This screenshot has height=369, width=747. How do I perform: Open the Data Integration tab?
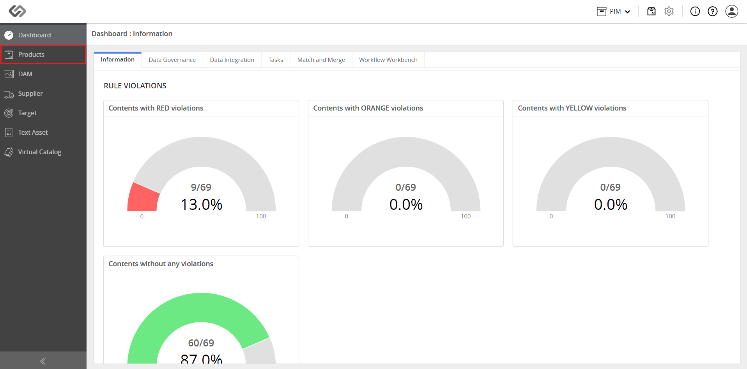coord(232,60)
